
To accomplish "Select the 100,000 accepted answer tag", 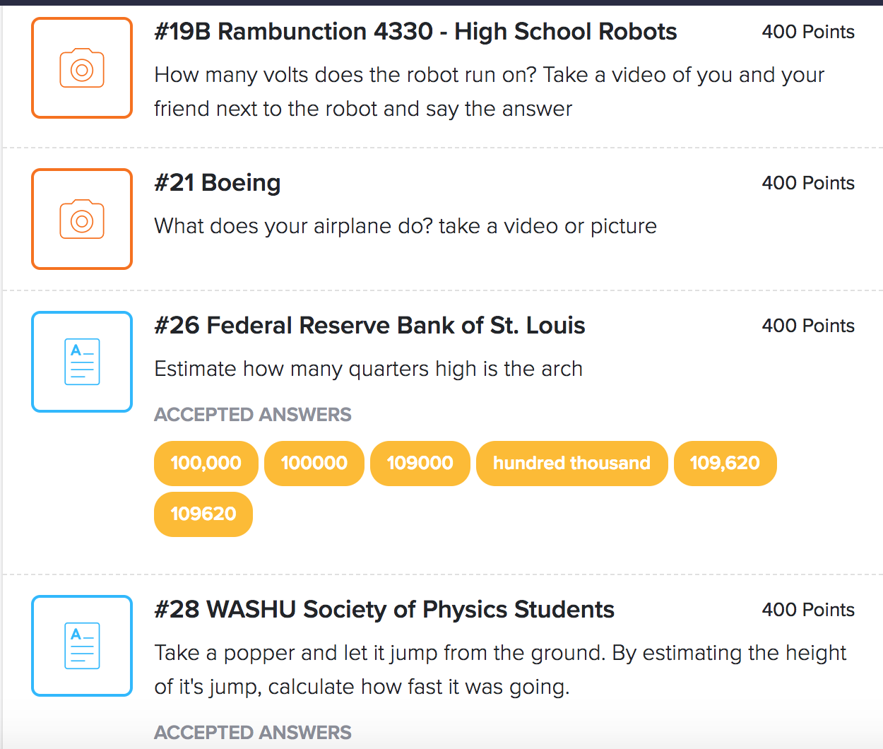I will click(x=206, y=464).
